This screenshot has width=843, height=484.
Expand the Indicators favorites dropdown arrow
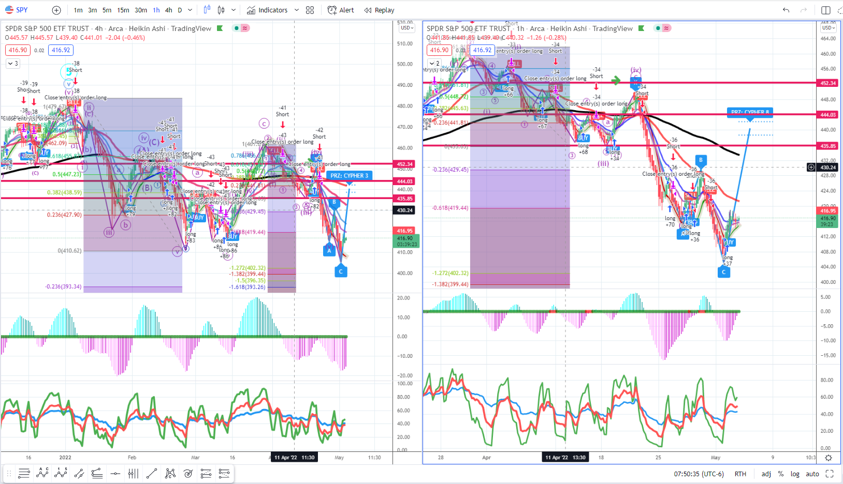coord(297,10)
